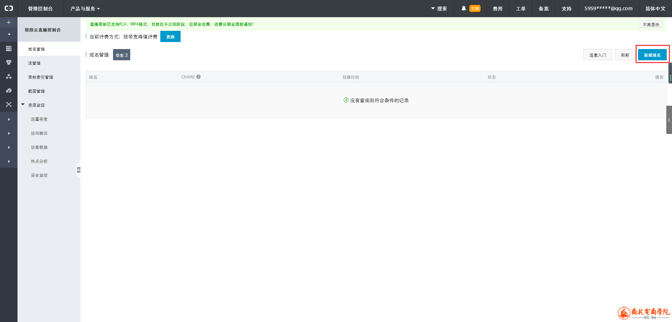
Task: Open the second dark sidebar product icon
Action: (9, 62)
